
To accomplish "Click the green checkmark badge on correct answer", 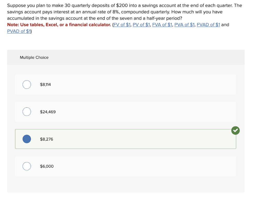I will pos(235,130).
